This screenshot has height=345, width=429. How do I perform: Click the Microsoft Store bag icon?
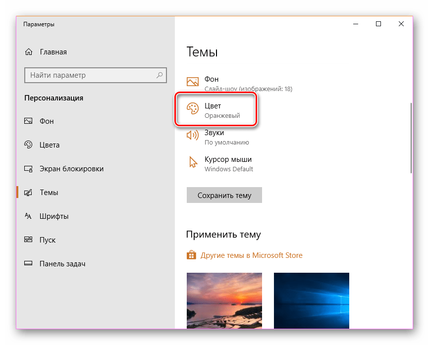click(191, 255)
